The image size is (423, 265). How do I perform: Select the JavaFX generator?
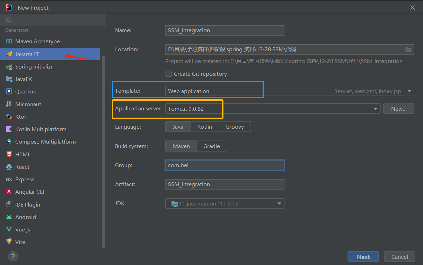[50, 79]
